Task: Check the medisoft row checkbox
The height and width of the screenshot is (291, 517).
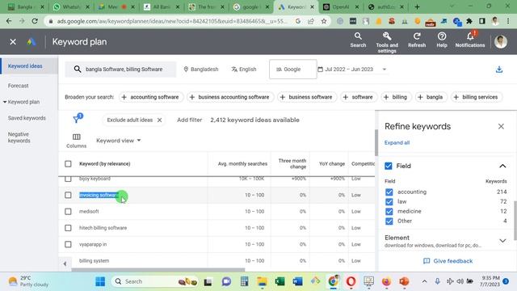Action: pyautogui.click(x=68, y=212)
